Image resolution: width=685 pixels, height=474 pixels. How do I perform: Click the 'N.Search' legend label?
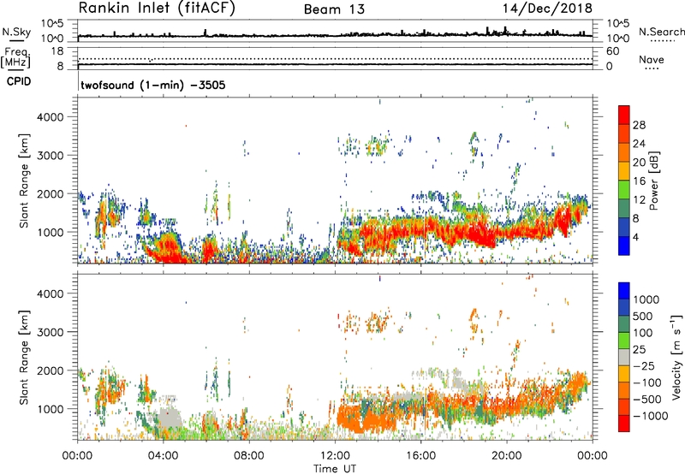coord(661,32)
